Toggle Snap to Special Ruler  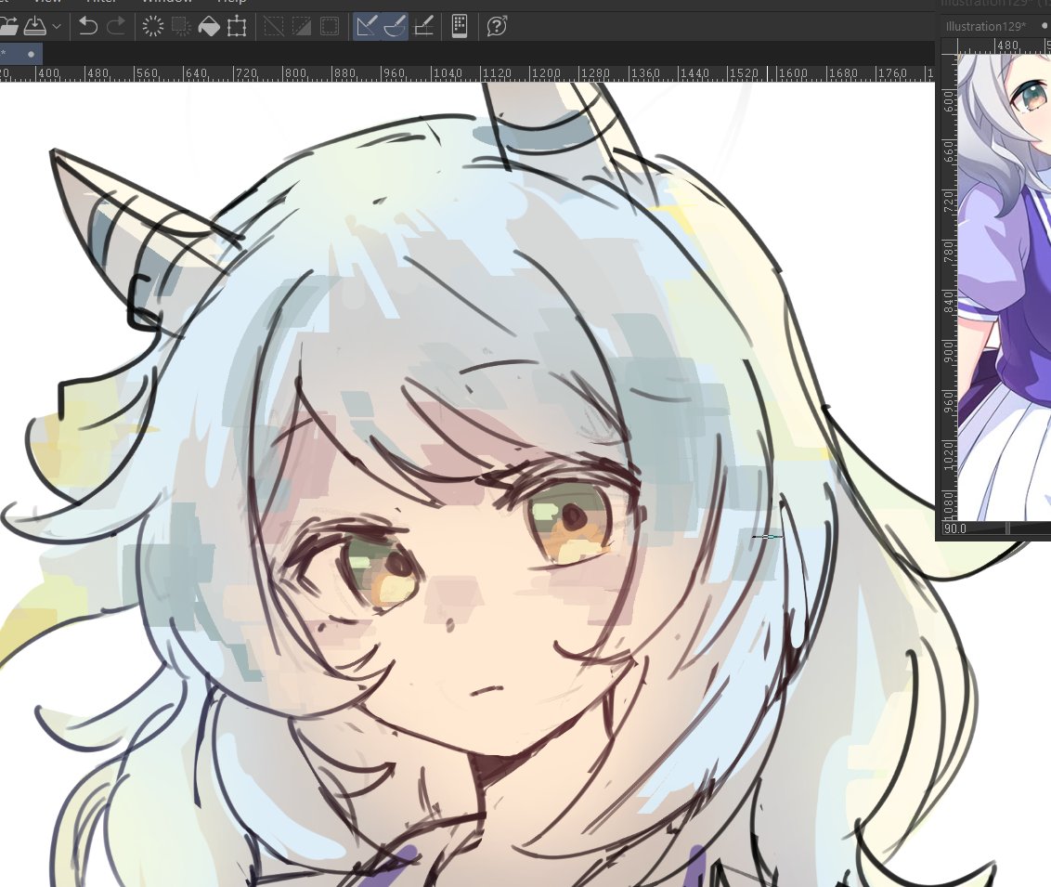pos(394,26)
